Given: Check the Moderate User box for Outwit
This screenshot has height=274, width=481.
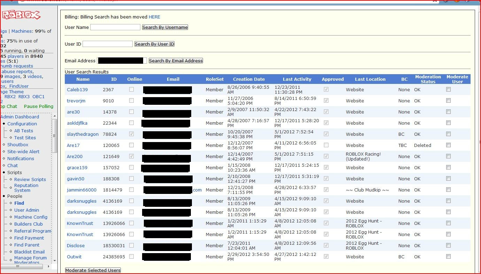Looking at the screenshot, I should click(448, 257).
